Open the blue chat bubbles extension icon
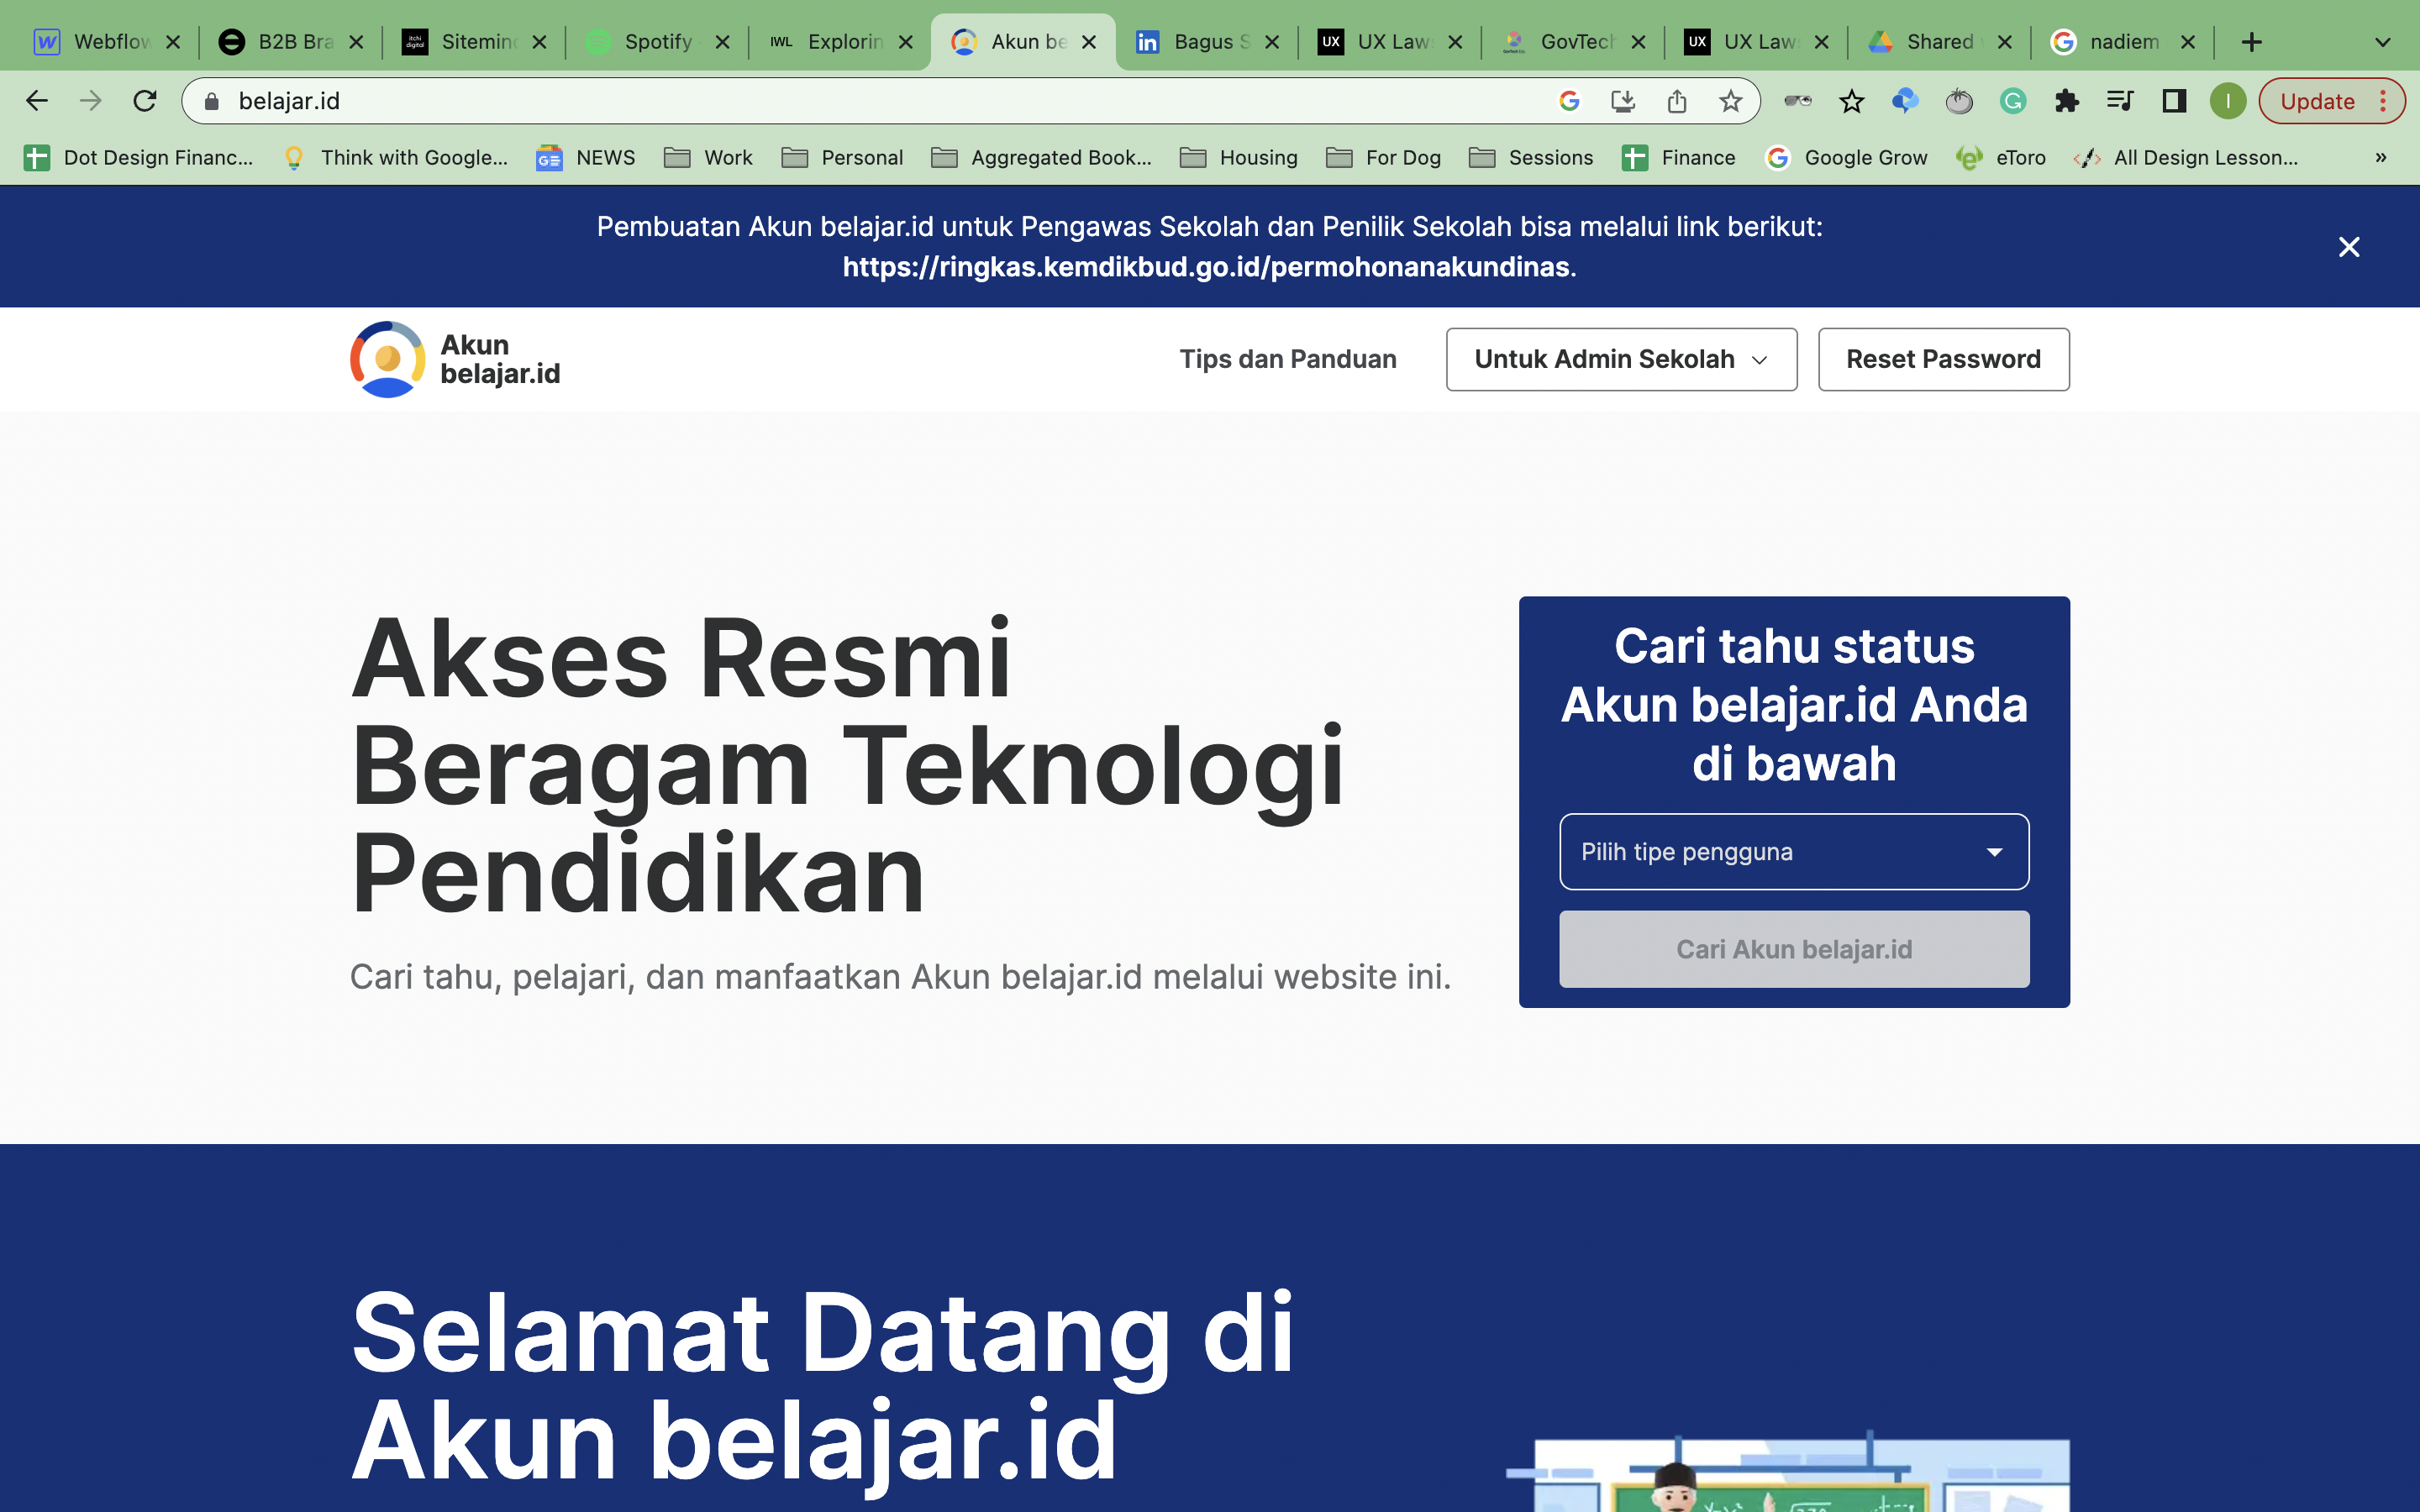Viewport: 2420px width, 1512px height. tap(1905, 101)
